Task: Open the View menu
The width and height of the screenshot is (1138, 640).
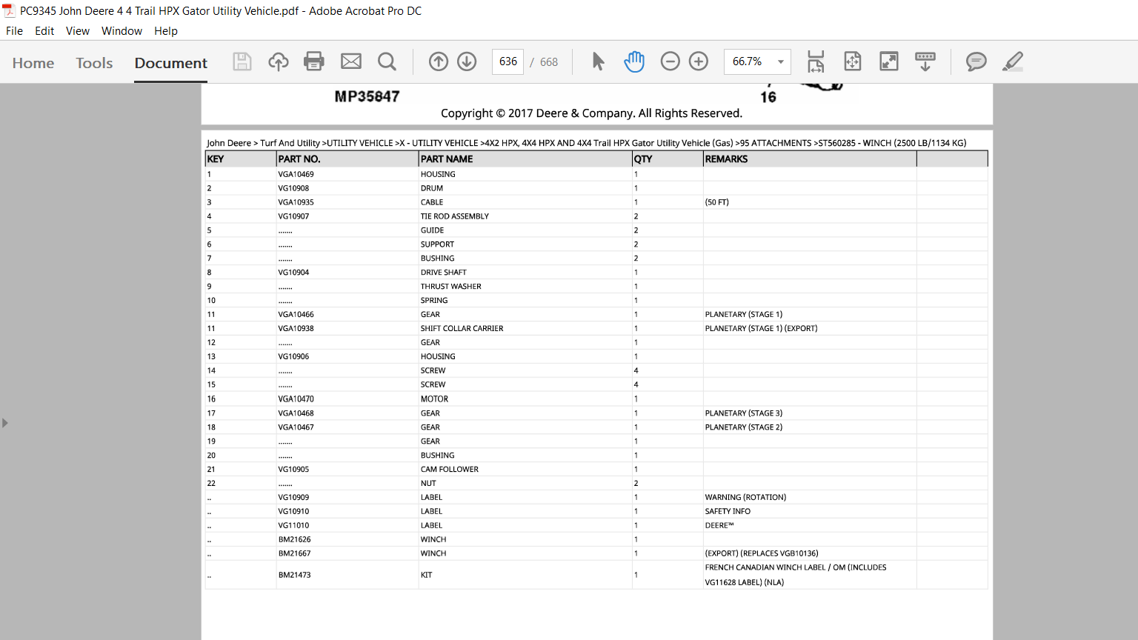Action: click(78, 31)
